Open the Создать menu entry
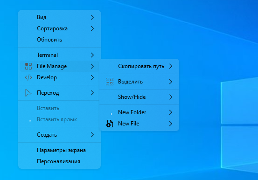The height and width of the screenshot is (180, 258). (59, 135)
